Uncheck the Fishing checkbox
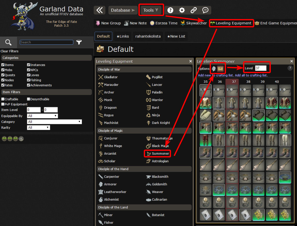The width and height of the screenshot is (297, 226). click(x=29, y=80)
